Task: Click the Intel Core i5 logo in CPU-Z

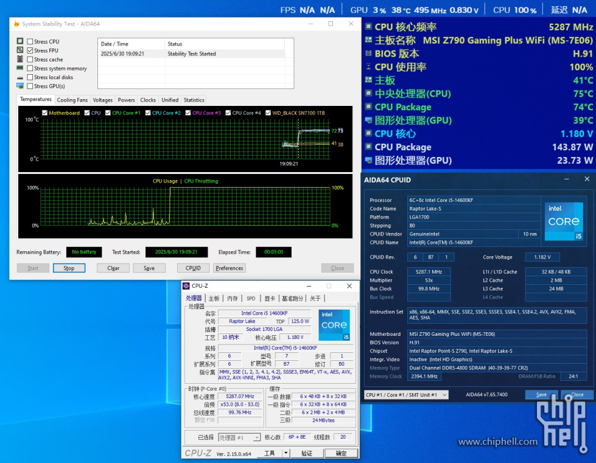Action: [334, 325]
